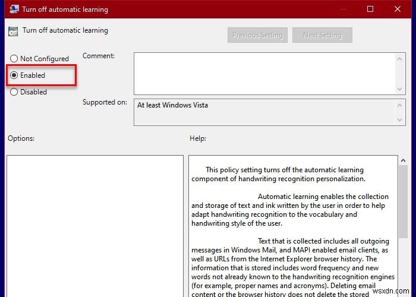Viewport: 416px width, 297px height.
Task: Click the 'At least Windows Vista' text
Action: pos(172,105)
